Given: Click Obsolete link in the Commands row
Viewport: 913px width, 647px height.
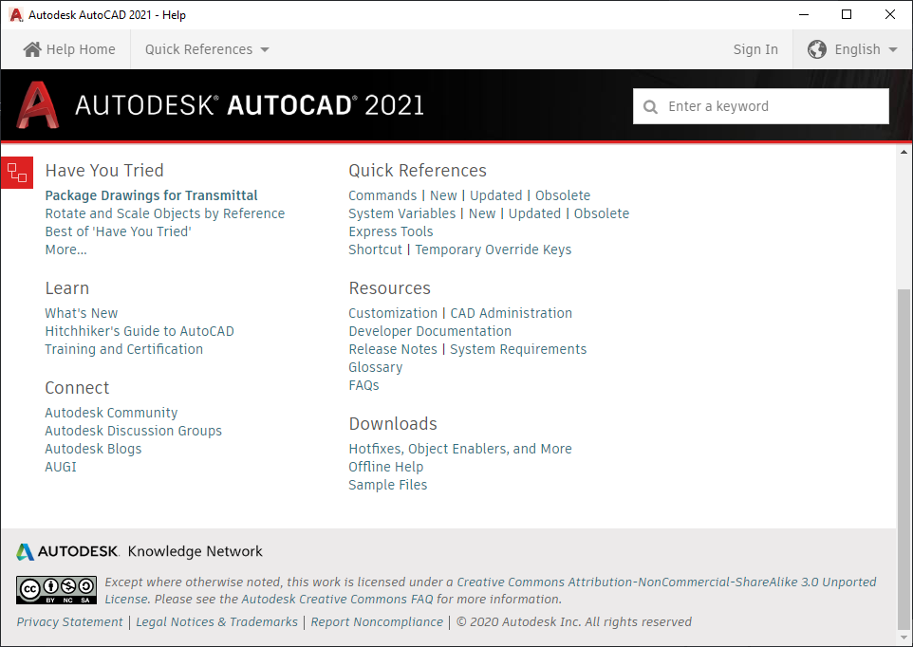Looking at the screenshot, I should coord(563,195).
